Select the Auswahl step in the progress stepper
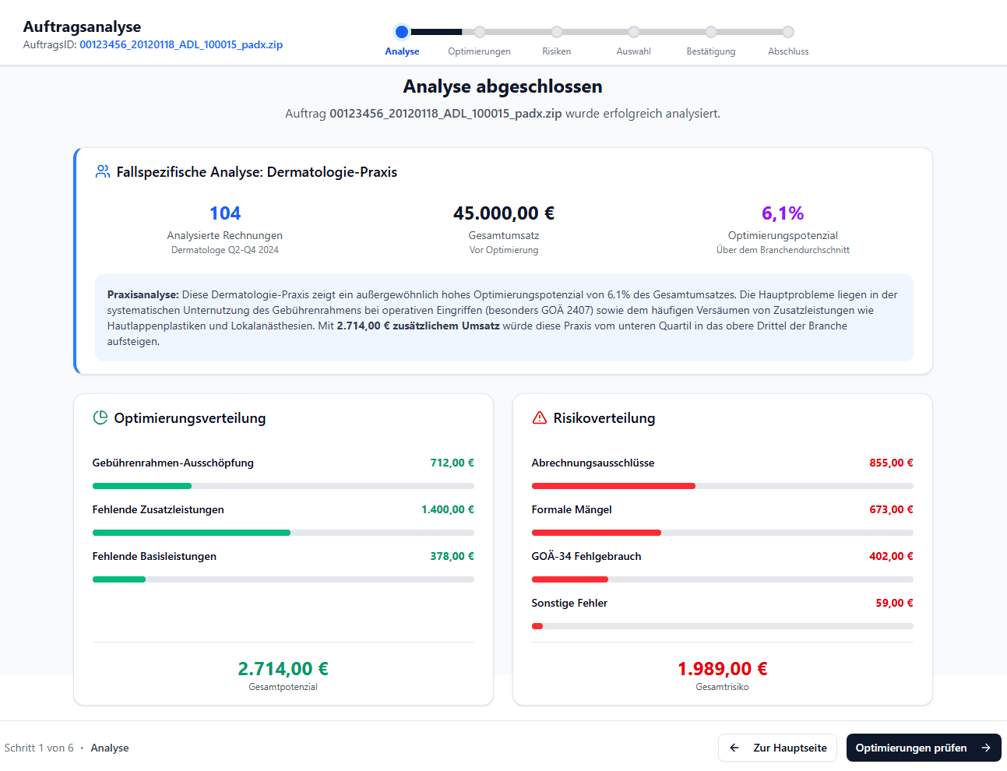The height and width of the screenshot is (771, 1007). pyautogui.click(x=633, y=33)
